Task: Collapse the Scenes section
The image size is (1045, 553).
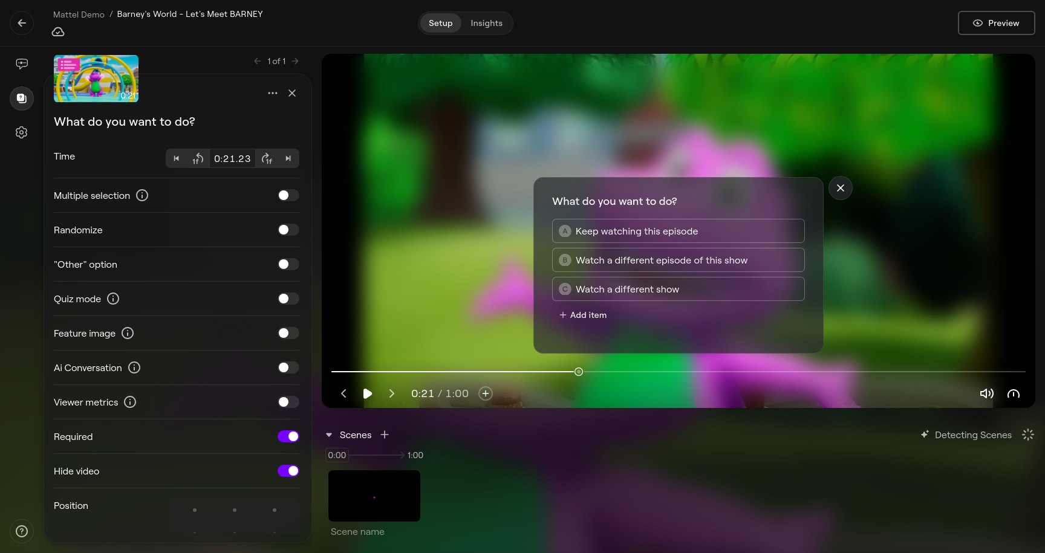Action: tap(329, 435)
